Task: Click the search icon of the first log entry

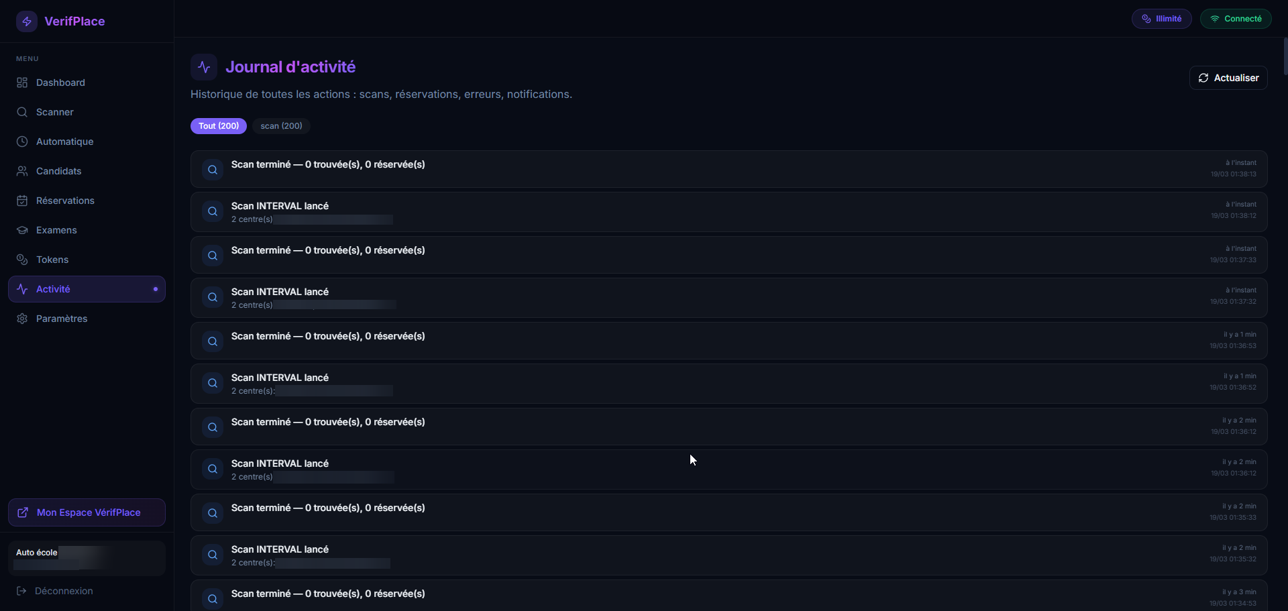Action: coord(213,170)
